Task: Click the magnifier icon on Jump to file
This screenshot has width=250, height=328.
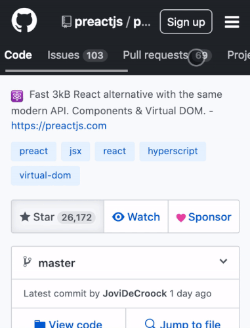Action: (150, 323)
